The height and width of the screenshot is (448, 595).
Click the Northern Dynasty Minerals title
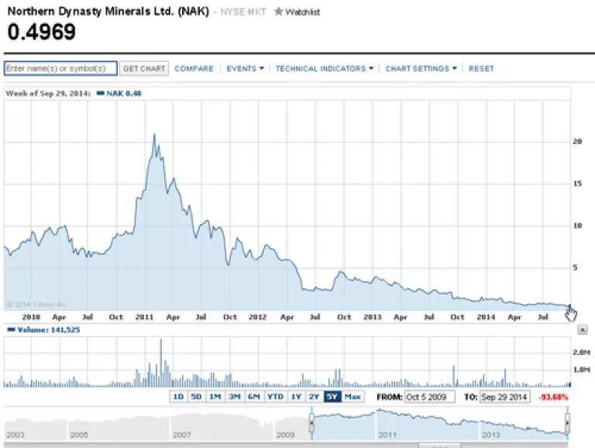pyautogui.click(x=108, y=12)
